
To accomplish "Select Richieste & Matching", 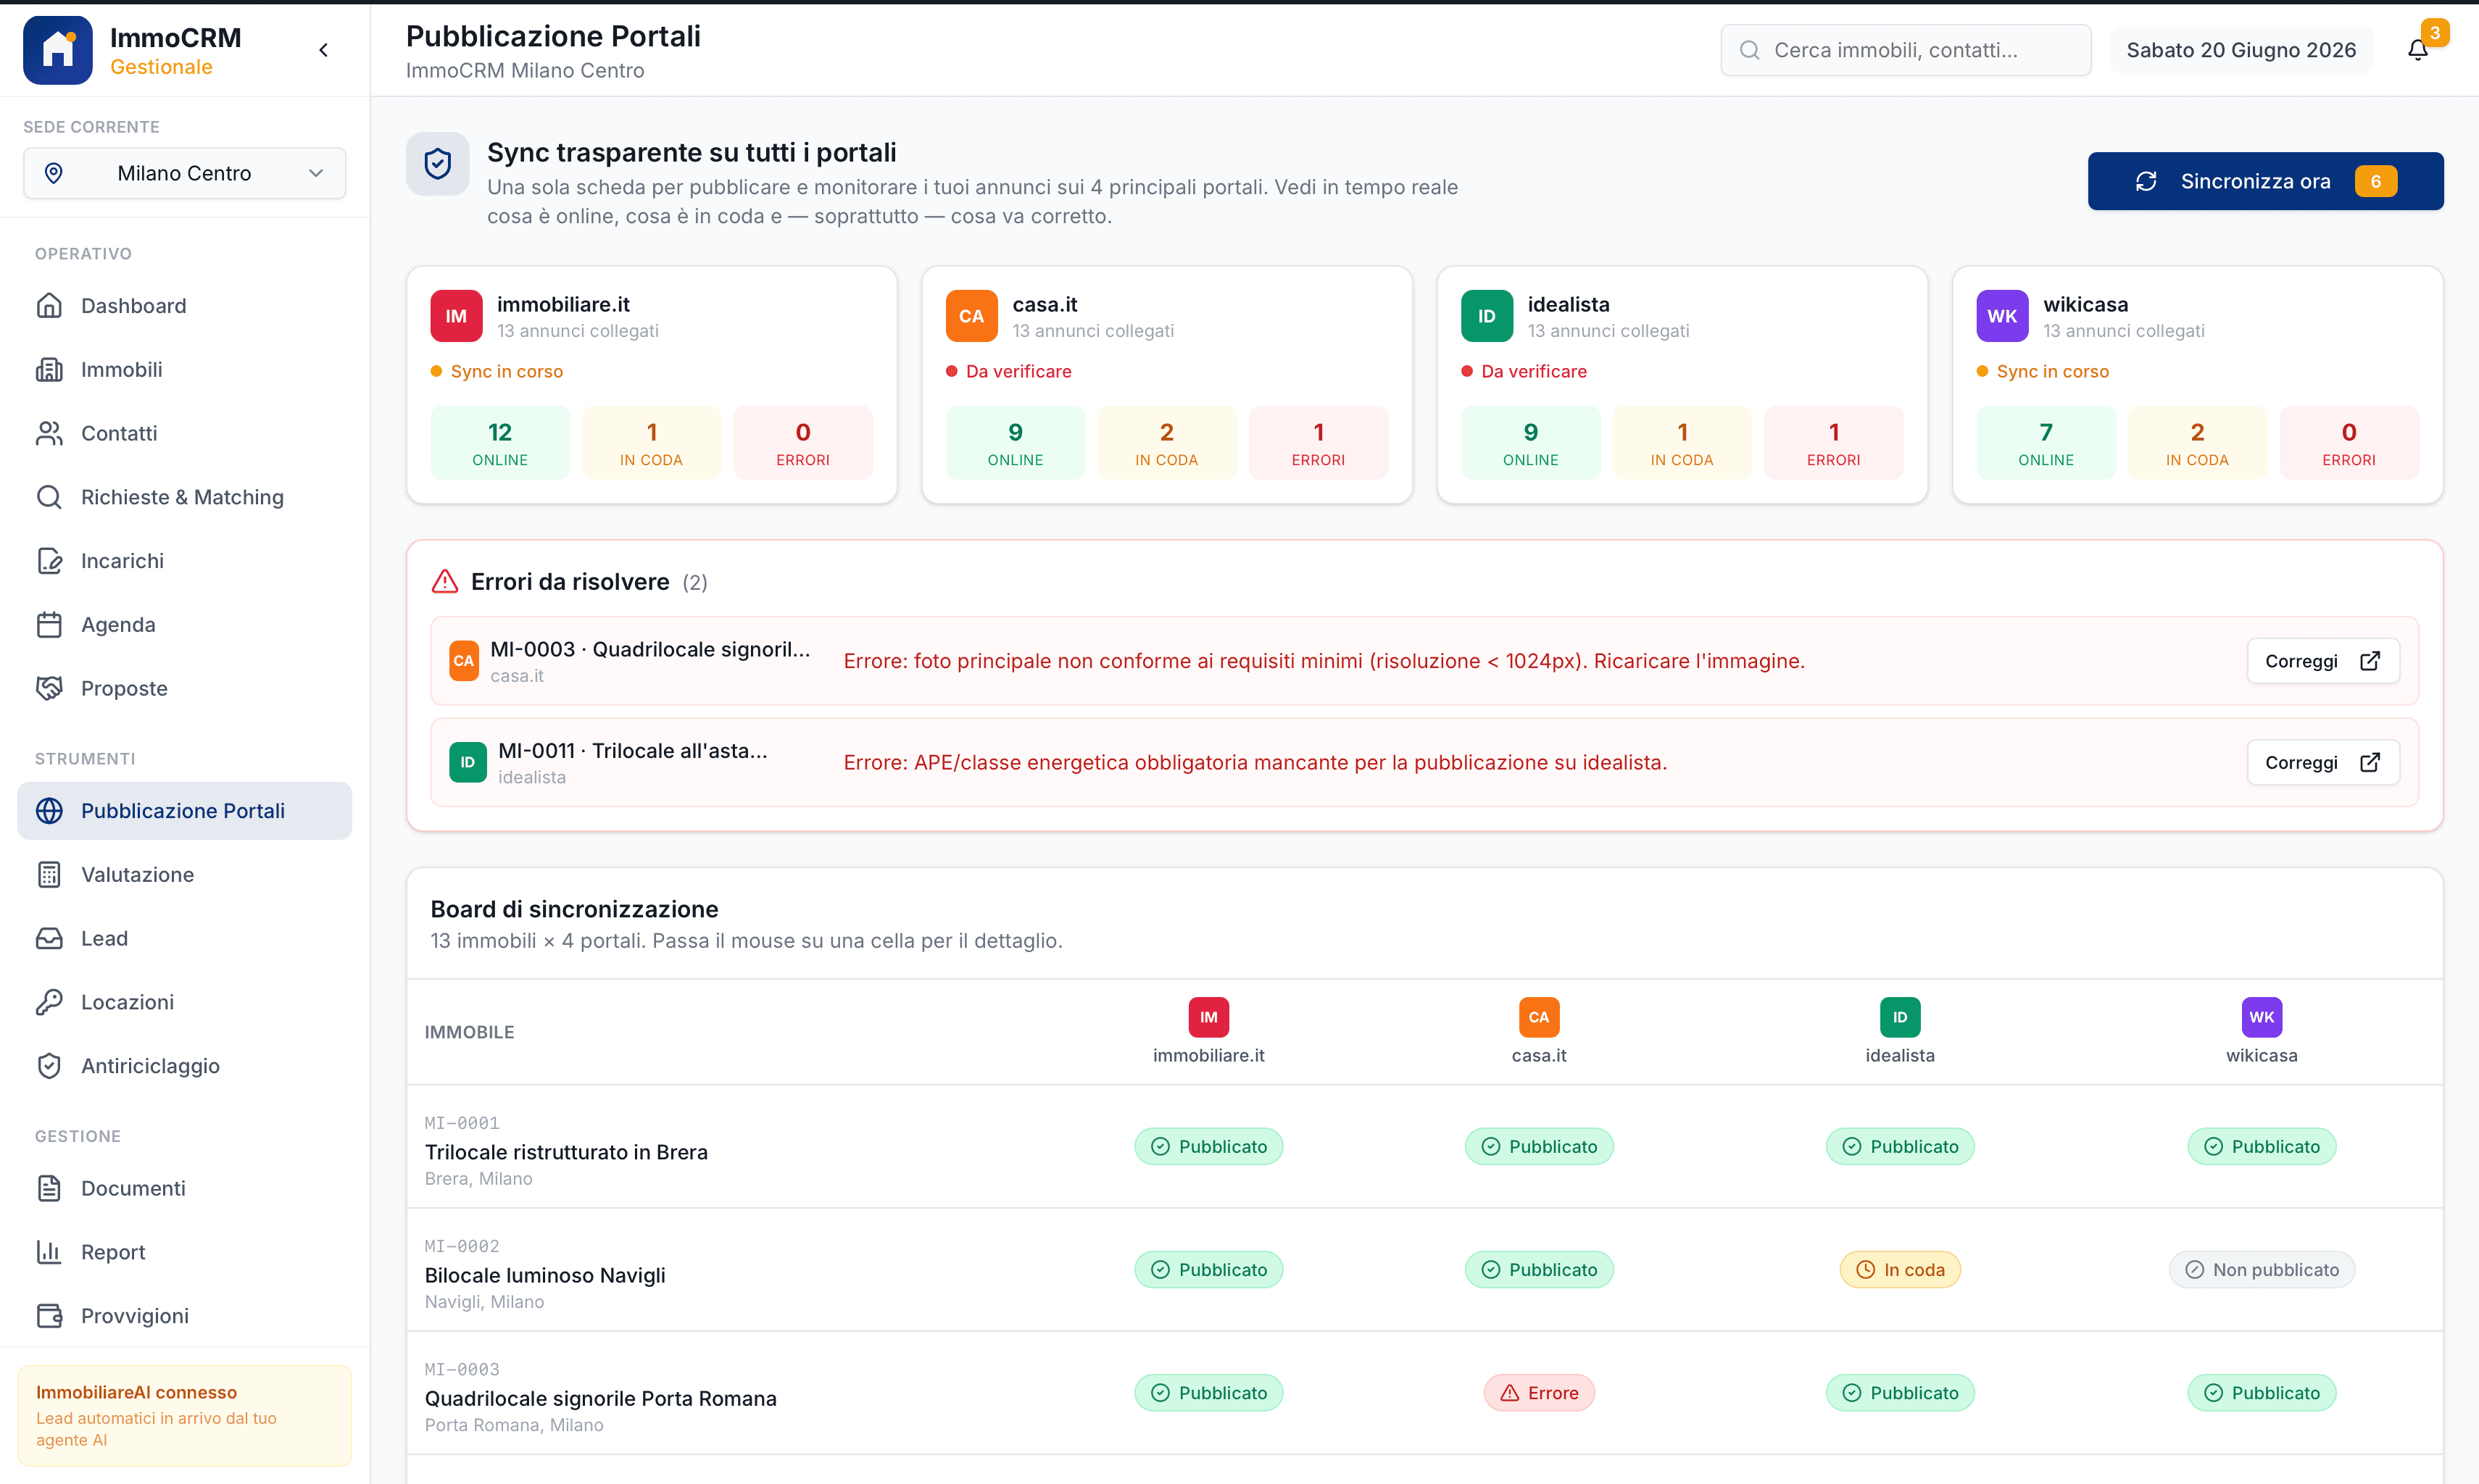I will [x=184, y=497].
